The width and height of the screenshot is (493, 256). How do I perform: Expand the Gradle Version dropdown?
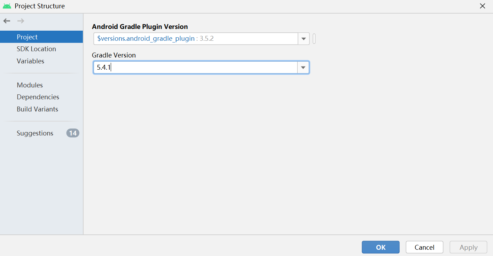(303, 67)
